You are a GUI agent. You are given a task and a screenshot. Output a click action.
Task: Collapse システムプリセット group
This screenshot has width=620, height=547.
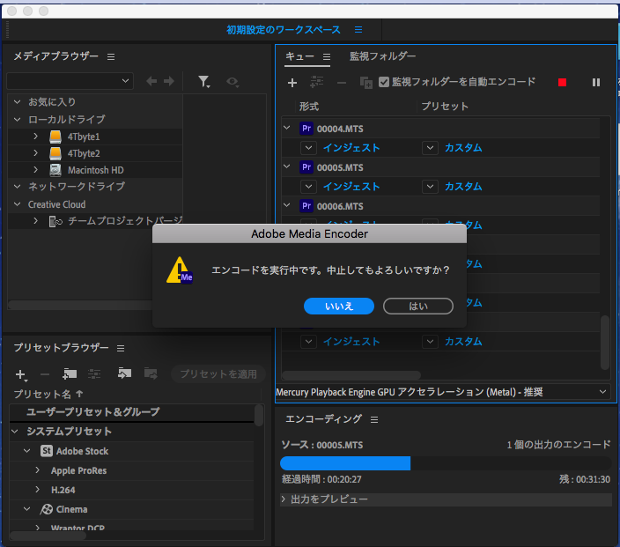pyautogui.click(x=15, y=432)
